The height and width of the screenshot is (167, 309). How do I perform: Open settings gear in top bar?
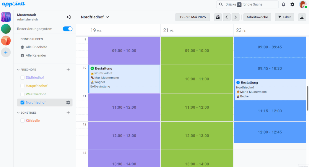point(292,4)
